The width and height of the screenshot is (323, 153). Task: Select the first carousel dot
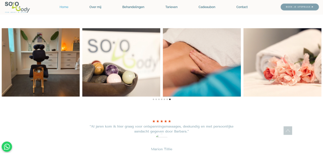(x=153, y=99)
